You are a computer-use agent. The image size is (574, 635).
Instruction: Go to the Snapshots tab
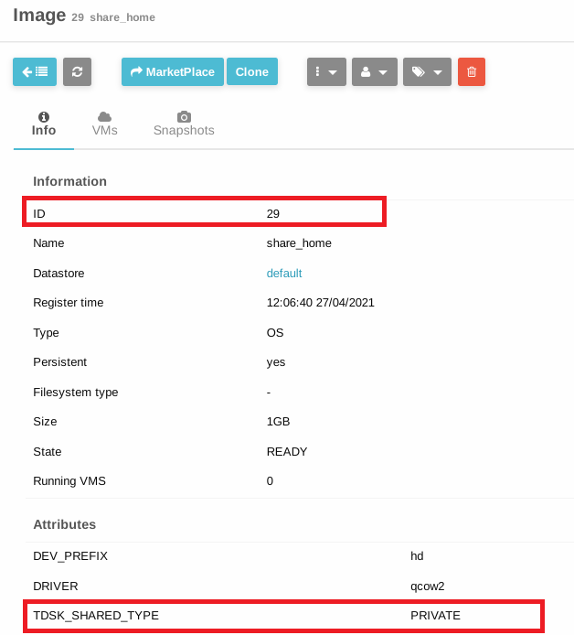184,124
